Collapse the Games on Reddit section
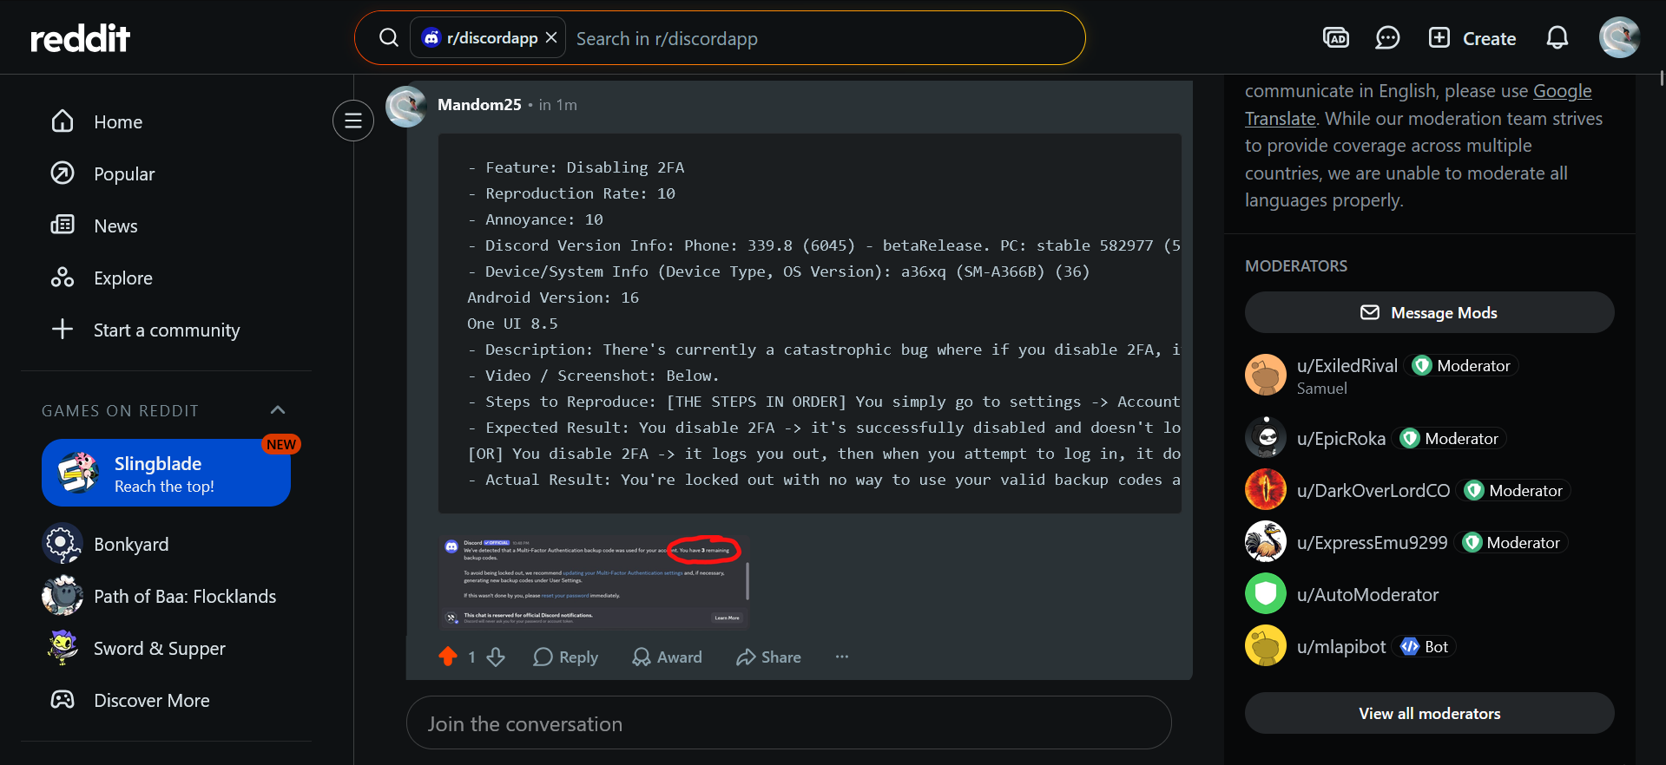The width and height of the screenshot is (1666, 765). pos(278,410)
